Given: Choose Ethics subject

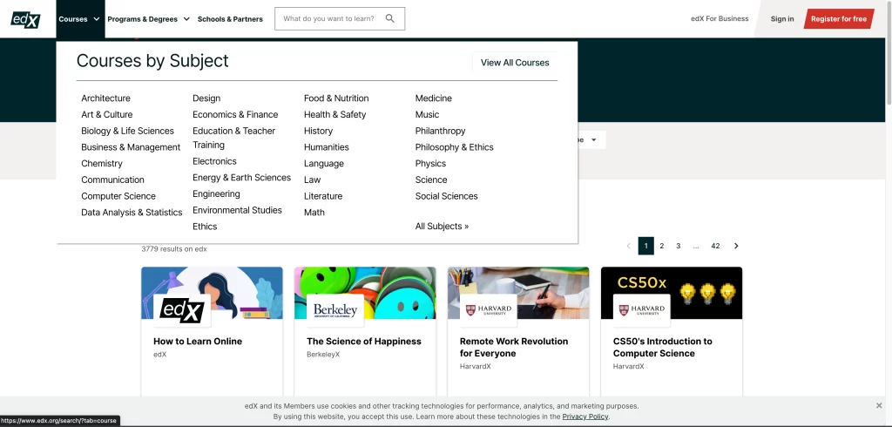Looking at the screenshot, I should 205,227.
